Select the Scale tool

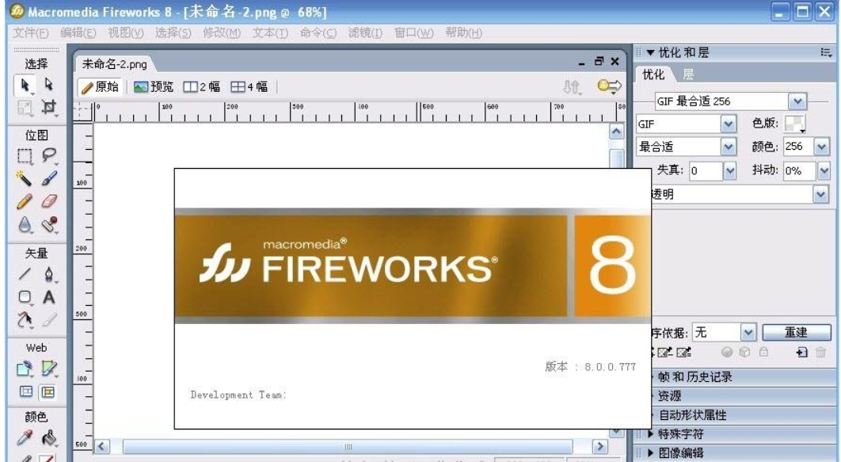pos(25,107)
